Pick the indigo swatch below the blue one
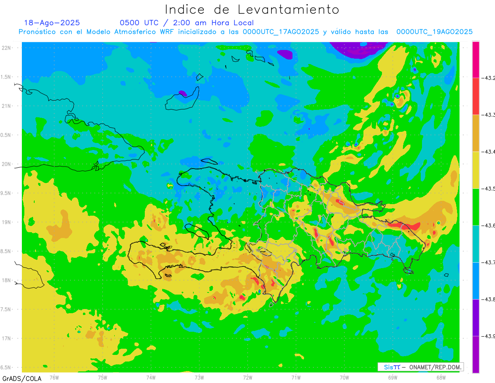The image size is (495, 383). click(476, 317)
